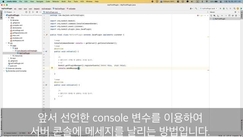Click the override gutter icon beside onEnable
This screenshot has height=137, width=243.
coord(46,51)
